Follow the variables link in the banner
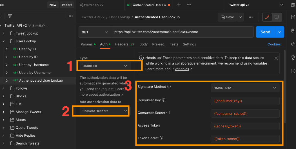The image size is (296, 149). tap(182, 69)
